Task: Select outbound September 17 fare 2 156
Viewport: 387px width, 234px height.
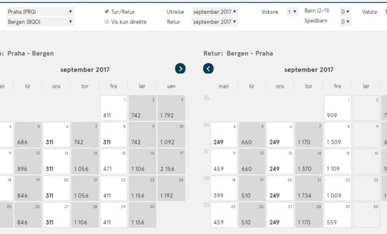Action: (171, 162)
